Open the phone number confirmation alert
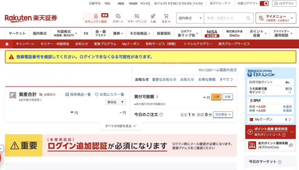 point(150,57)
